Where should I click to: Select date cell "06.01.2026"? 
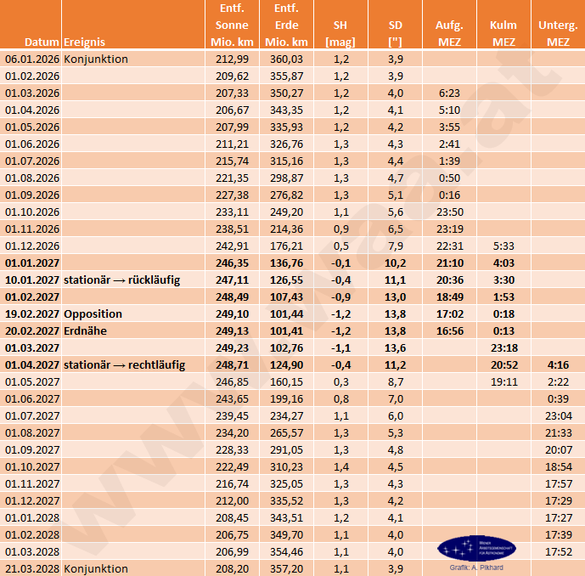pos(32,59)
